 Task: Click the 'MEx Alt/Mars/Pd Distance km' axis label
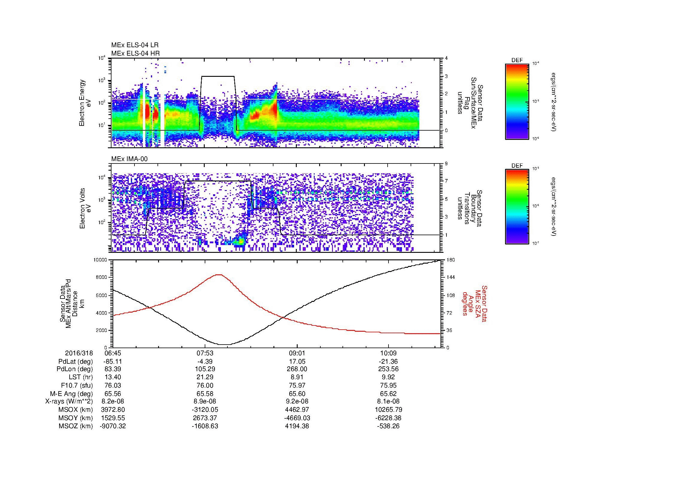(71, 303)
